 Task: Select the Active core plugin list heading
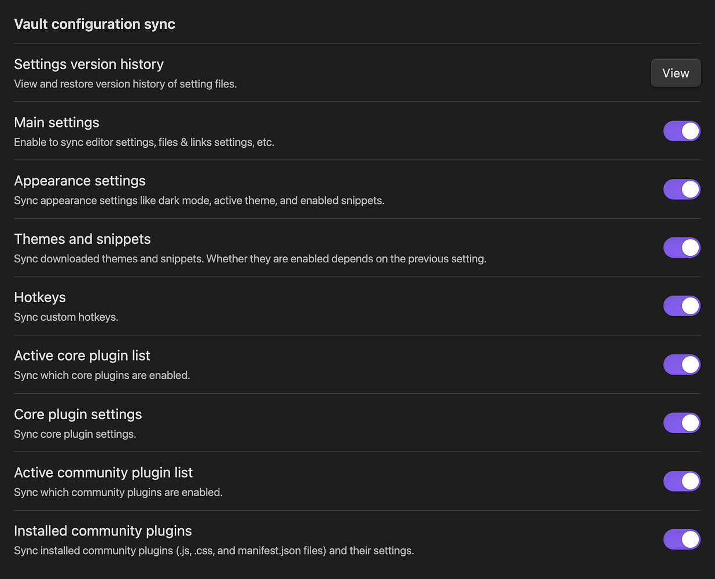point(82,356)
